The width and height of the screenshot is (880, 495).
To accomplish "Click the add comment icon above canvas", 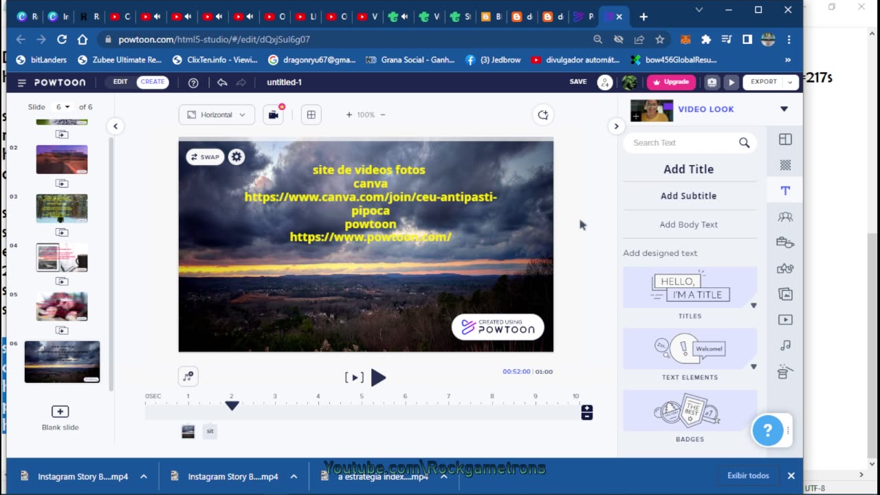I will [x=543, y=115].
